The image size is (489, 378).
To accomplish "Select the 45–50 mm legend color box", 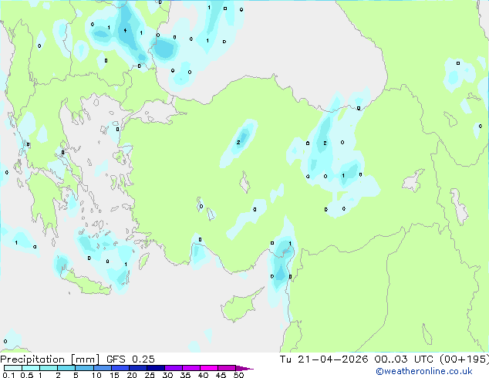I will point(227,368).
